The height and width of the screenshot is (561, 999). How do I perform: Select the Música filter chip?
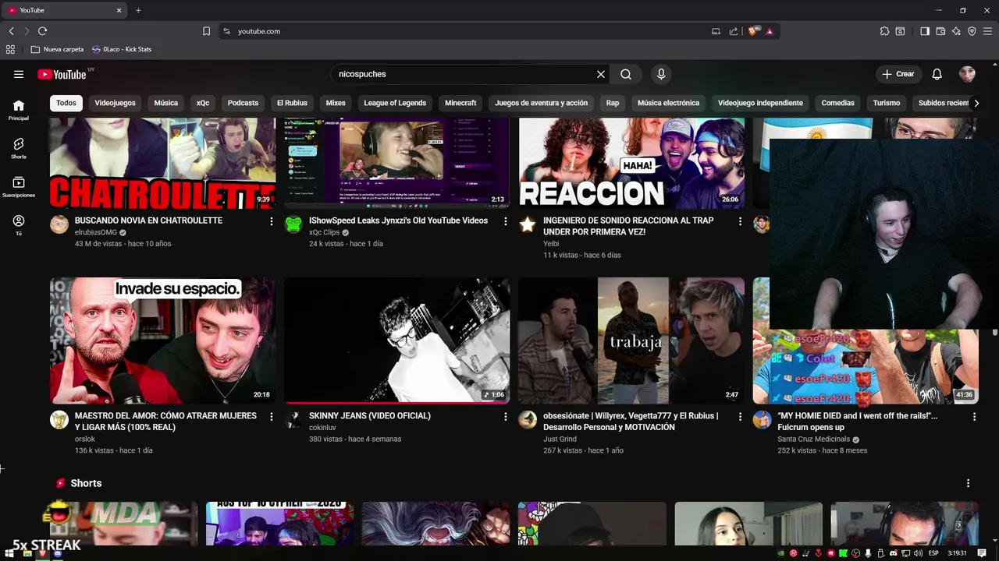click(165, 103)
